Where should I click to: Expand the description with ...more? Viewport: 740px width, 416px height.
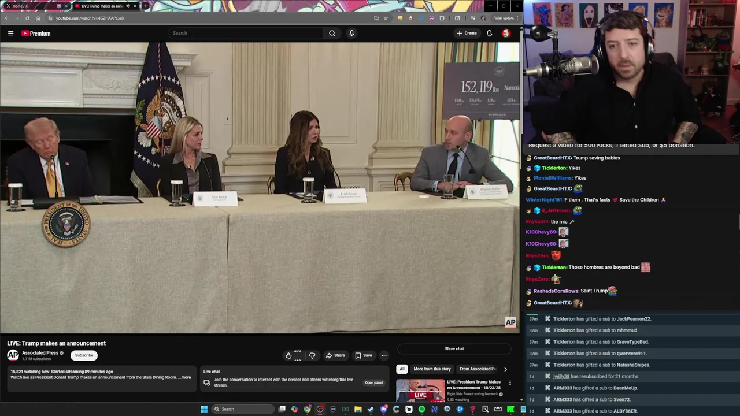184,377
